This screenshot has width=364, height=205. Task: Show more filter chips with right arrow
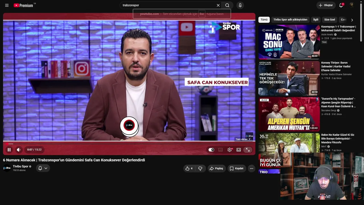point(352,20)
